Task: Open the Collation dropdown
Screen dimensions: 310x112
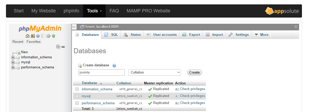Action: (154, 72)
